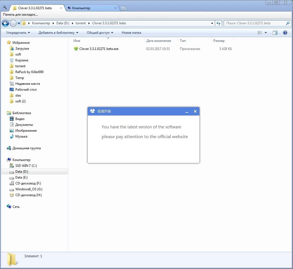The height and width of the screenshot is (269, 293).
Task: Open a new tab with the plus button
Action: pyautogui.click(x=123, y=8)
